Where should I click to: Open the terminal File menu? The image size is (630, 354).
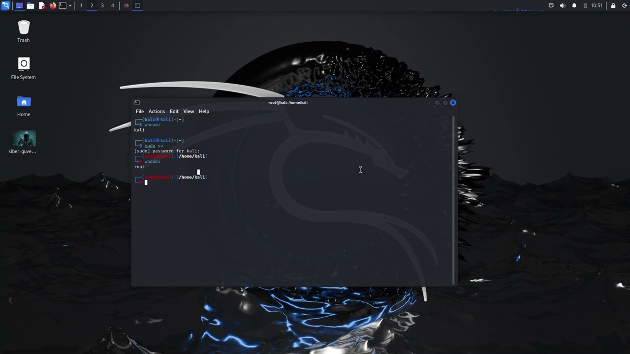coord(140,112)
